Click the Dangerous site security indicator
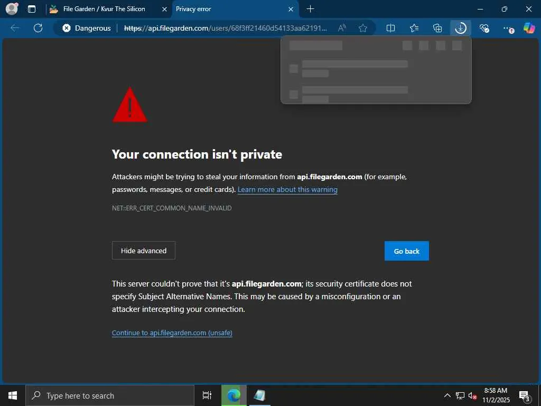 coord(87,28)
